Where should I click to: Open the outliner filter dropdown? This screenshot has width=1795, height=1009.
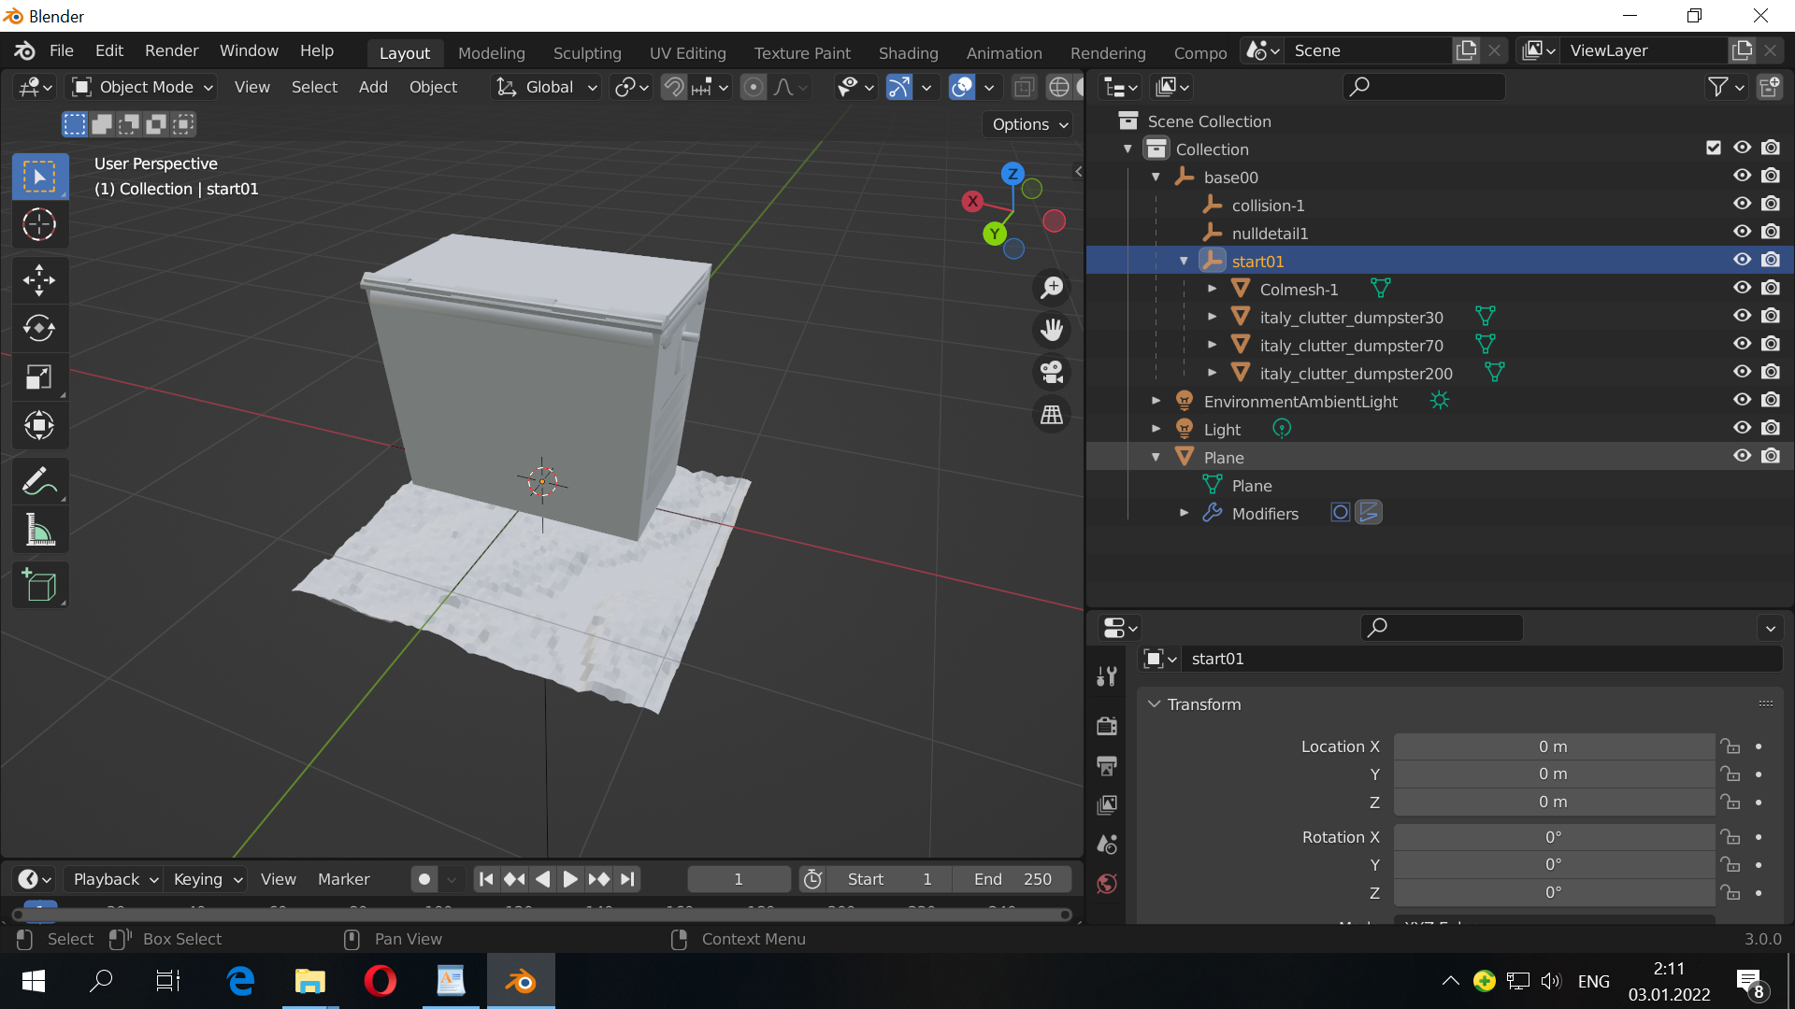click(x=1725, y=87)
